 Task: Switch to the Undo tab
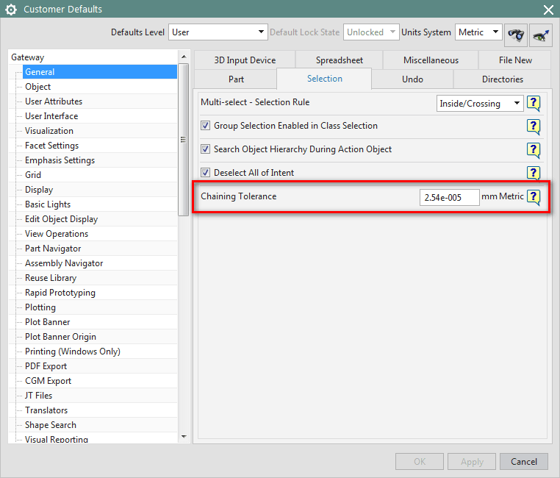click(412, 79)
